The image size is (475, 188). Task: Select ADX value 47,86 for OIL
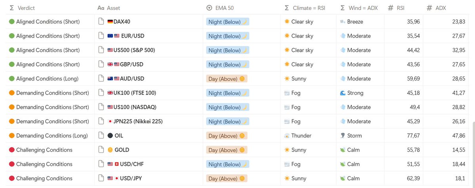(x=459, y=136)
